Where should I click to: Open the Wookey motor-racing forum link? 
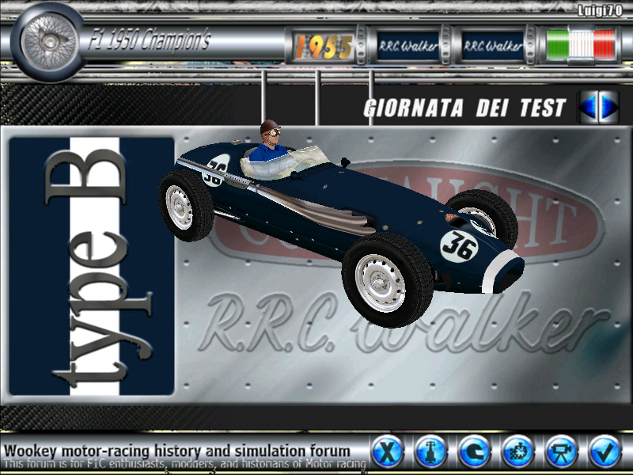click(176, 450)
